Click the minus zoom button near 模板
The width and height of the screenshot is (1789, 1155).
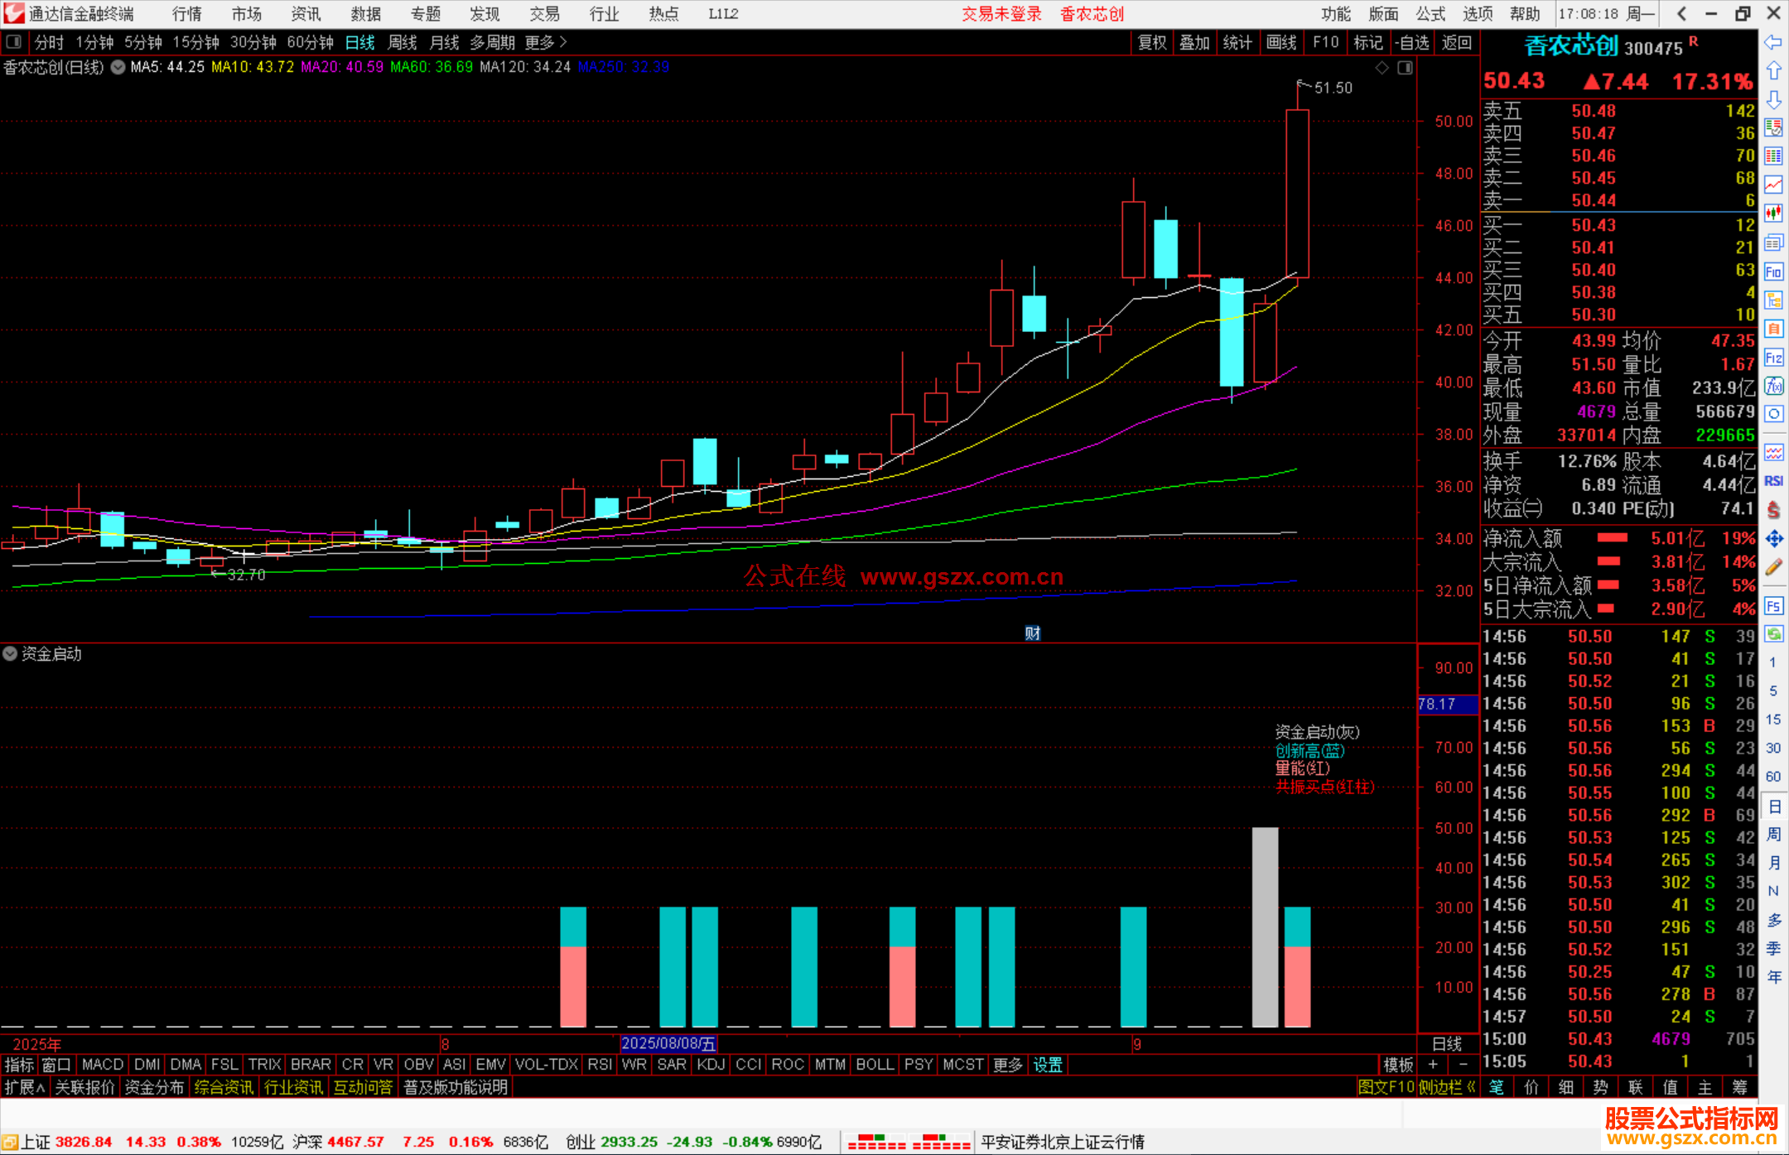(1464, 1065)
